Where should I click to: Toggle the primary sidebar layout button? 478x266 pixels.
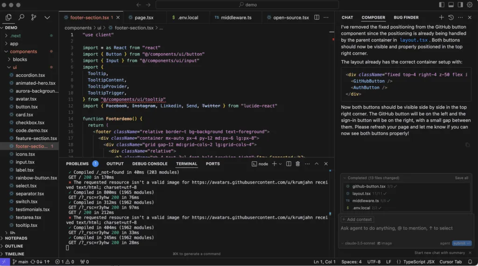click(442, 5)
